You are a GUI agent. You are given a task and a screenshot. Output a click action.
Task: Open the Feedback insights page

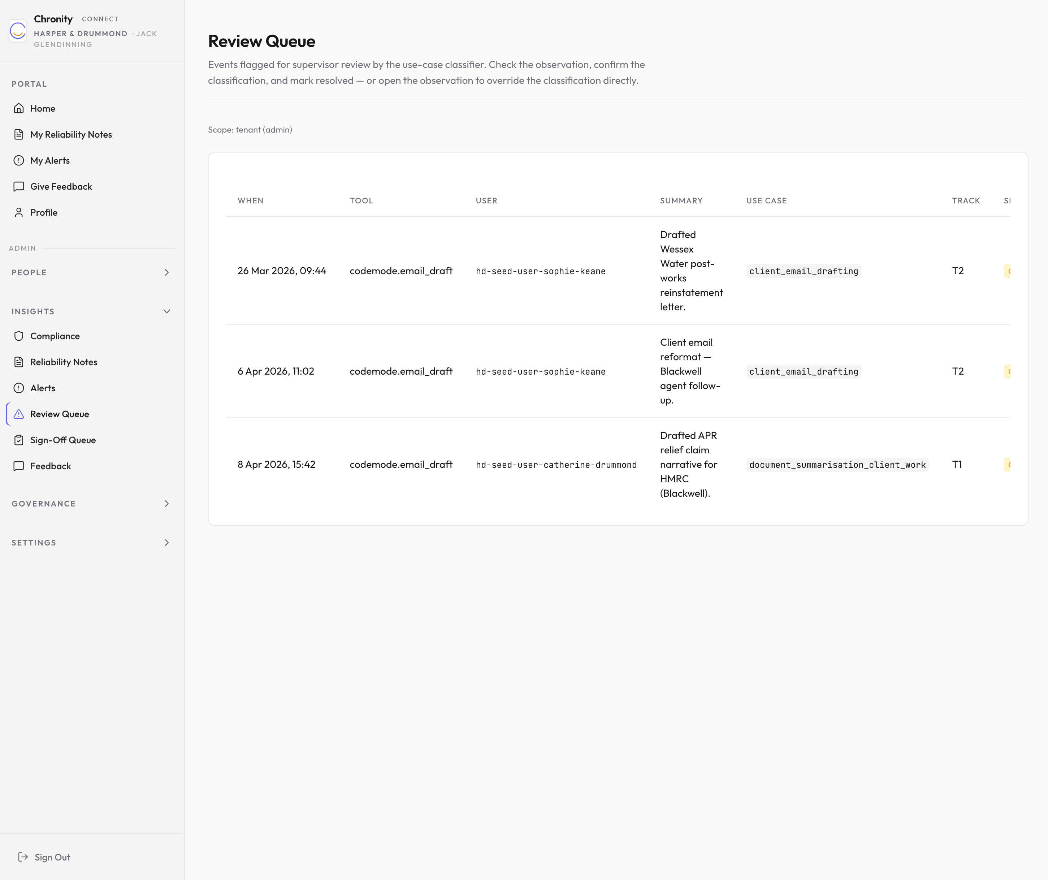click(51, 466)
